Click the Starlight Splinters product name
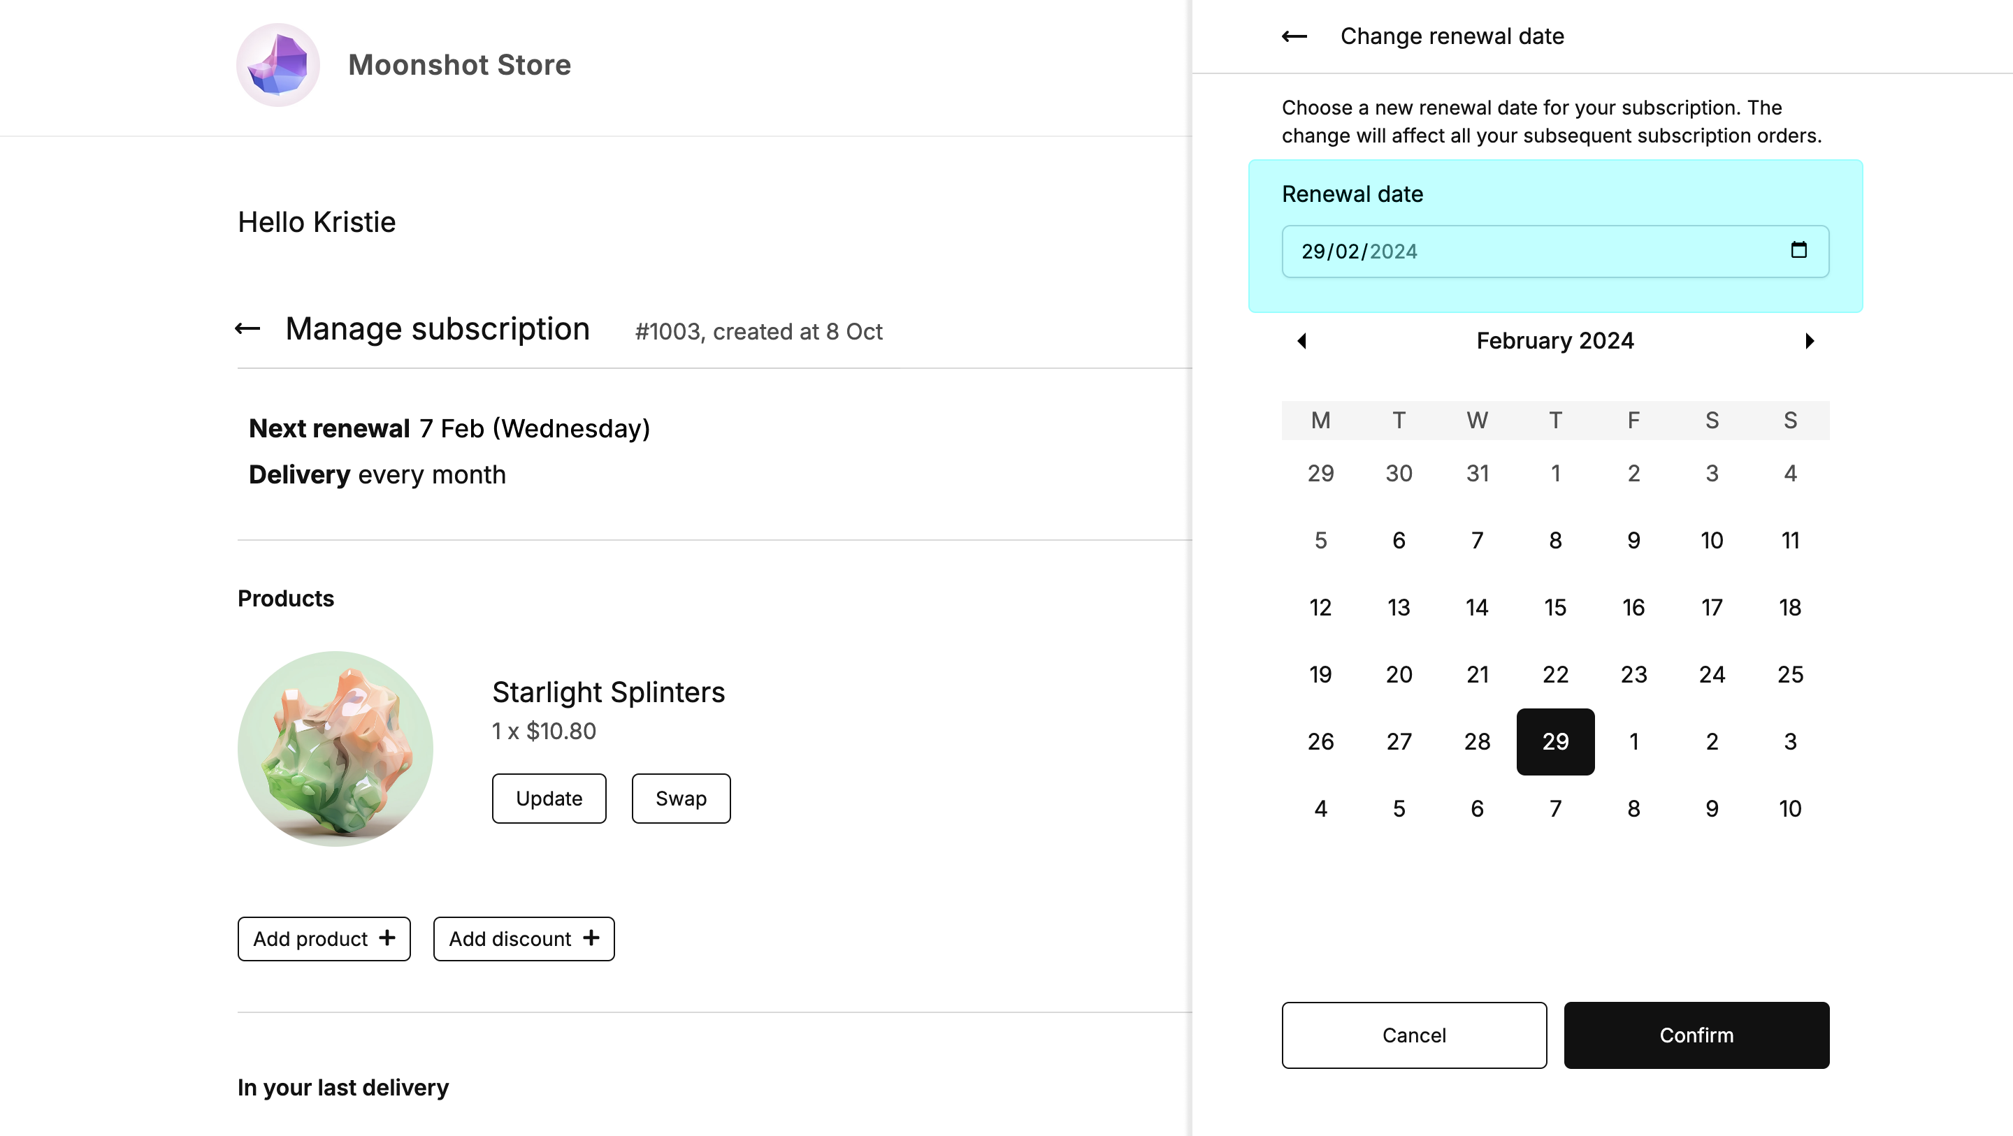The image size is (2013, 1136). [x=609, y=692]
